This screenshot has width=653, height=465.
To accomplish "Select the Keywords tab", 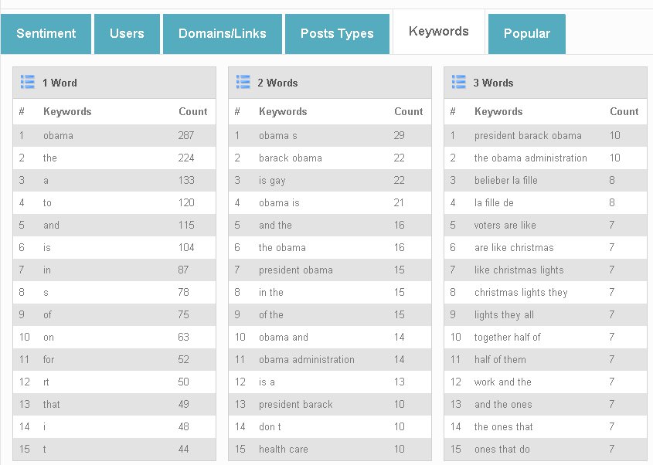I will click(439, 32).
